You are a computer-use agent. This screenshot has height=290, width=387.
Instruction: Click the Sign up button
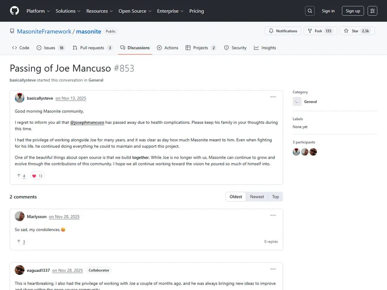353,11
